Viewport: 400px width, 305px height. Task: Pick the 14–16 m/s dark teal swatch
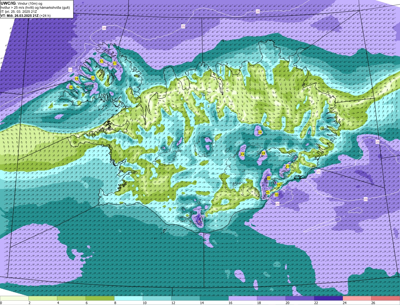[214, 298]
